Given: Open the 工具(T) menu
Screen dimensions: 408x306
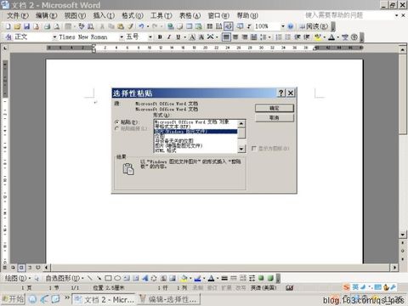Looking at the screenshot, I should [161, 15].
